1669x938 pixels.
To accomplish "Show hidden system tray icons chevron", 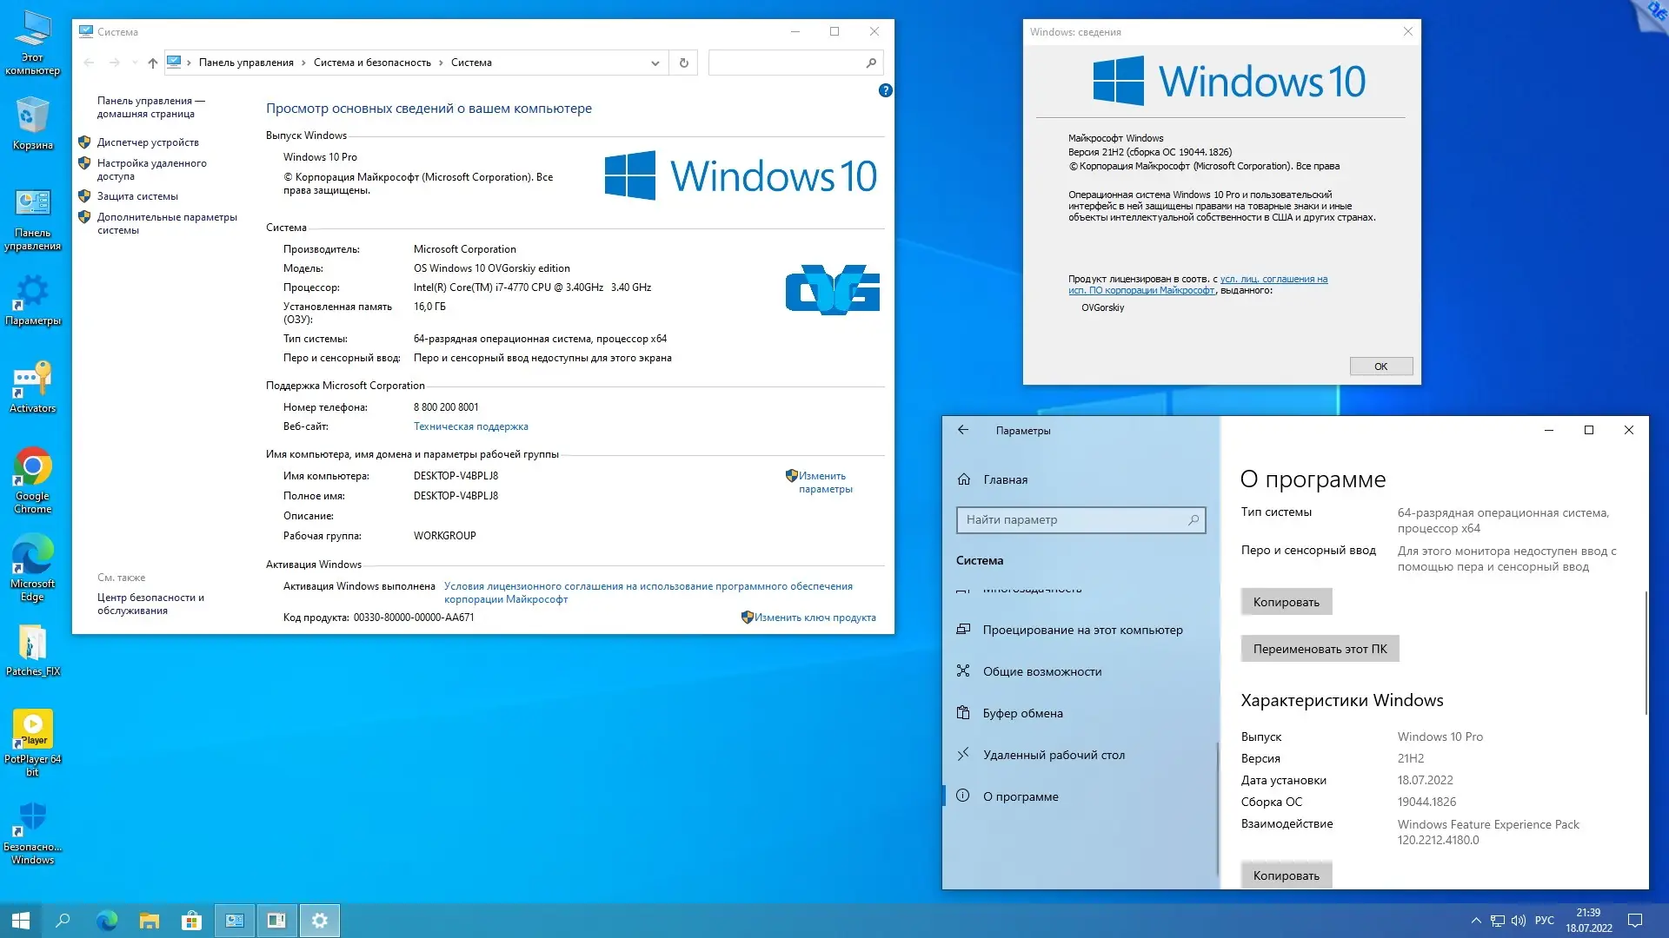I will [x=1475, y=921].
